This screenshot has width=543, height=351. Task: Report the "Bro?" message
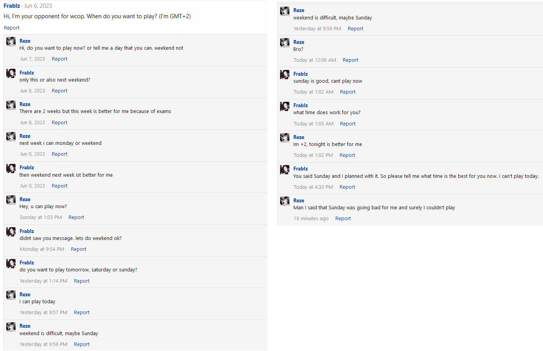[350, 60]
